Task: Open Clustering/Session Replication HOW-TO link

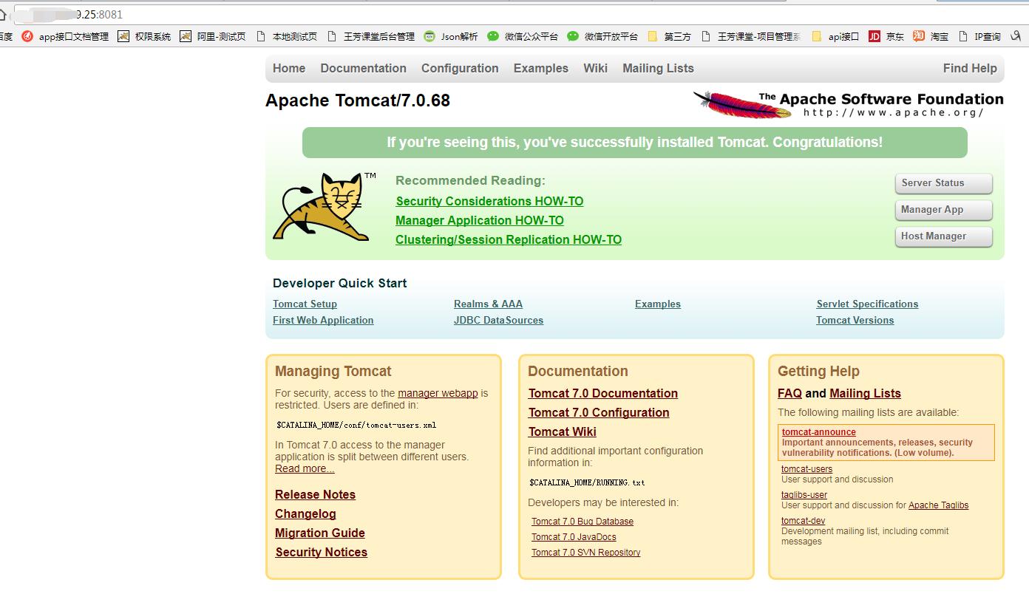Action: coord(509,239)
